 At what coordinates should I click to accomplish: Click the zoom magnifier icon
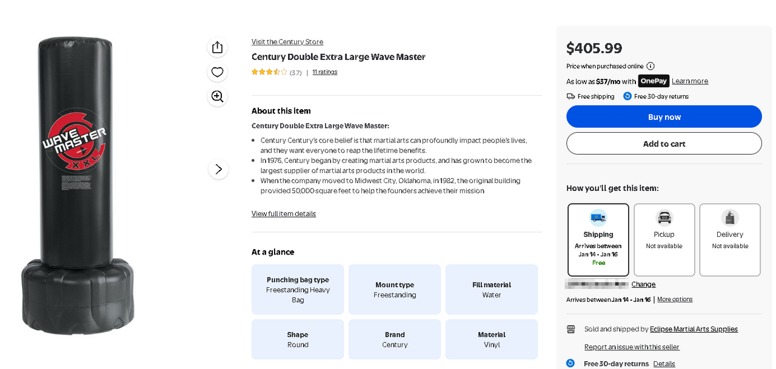tap(218, 96)
